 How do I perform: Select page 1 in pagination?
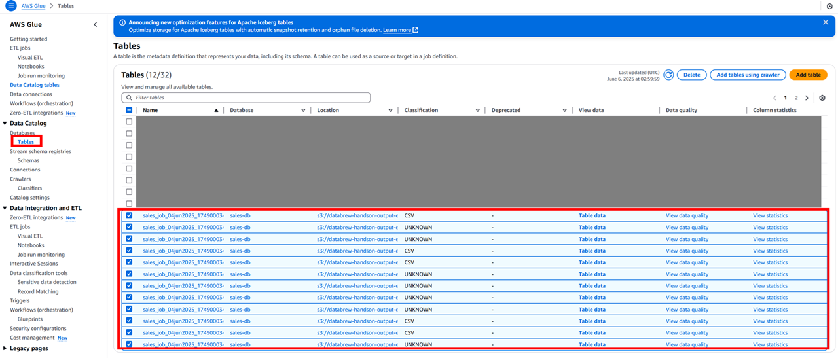tap(786, 98)
